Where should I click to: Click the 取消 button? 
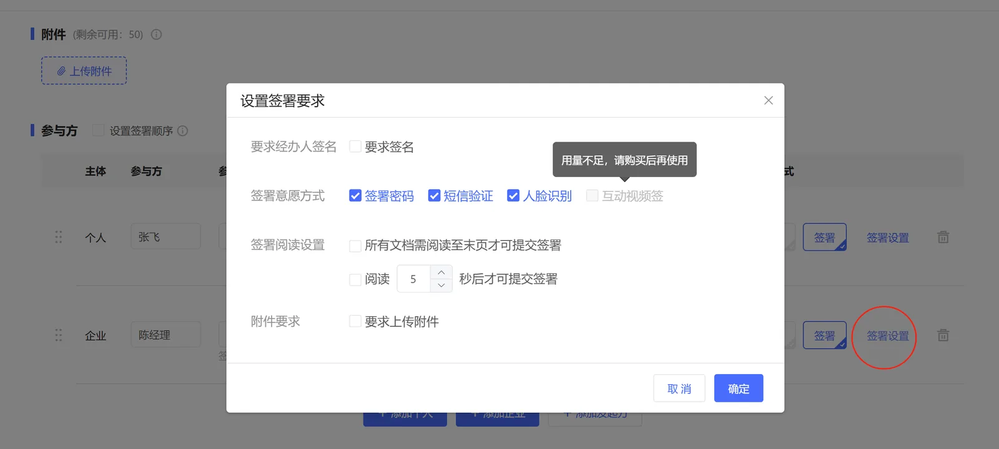679,388
